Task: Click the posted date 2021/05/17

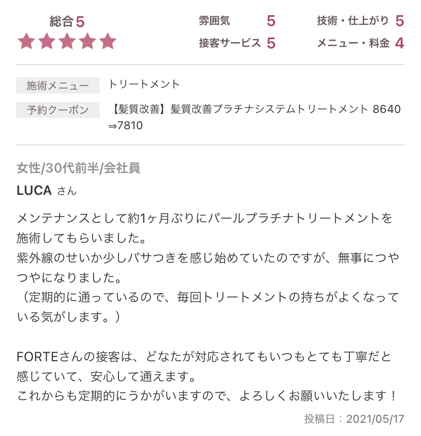Action: click(x=375, y=419)
